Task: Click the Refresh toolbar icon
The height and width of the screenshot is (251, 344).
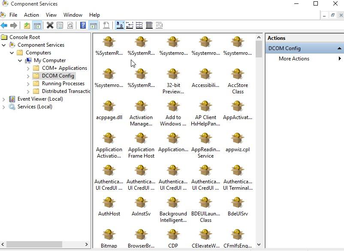Action: pyautogui.click(x=70, y=25)
